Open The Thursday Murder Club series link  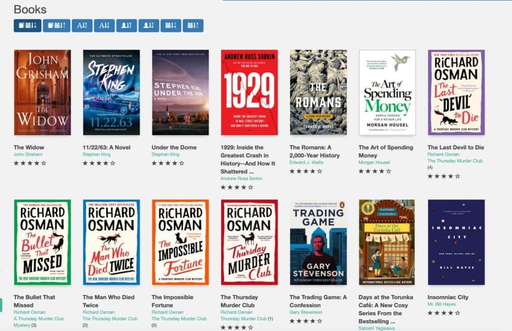(x=455, y=161)
